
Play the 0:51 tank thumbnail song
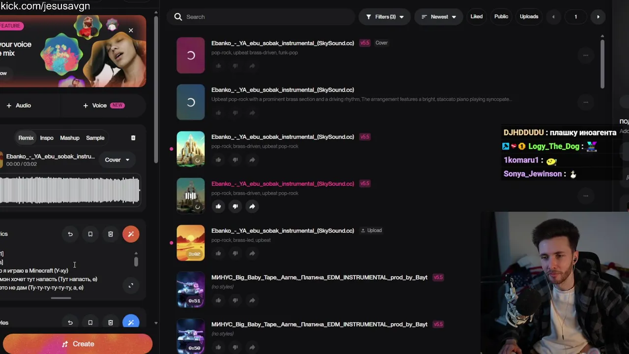pyautogui.click(x=191, y=290)
